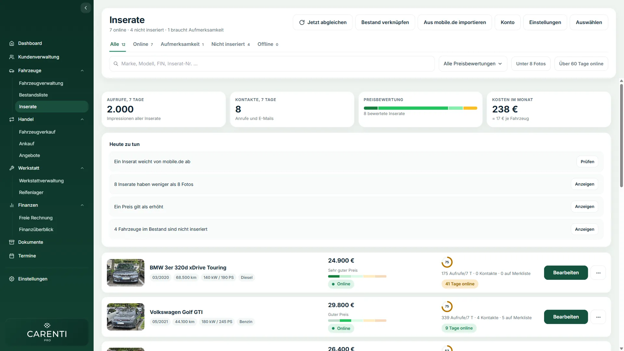Click the Preisbewertung color bar
Image resolution: width=624 pixels, height=351 pixels.
coord(420,108)
